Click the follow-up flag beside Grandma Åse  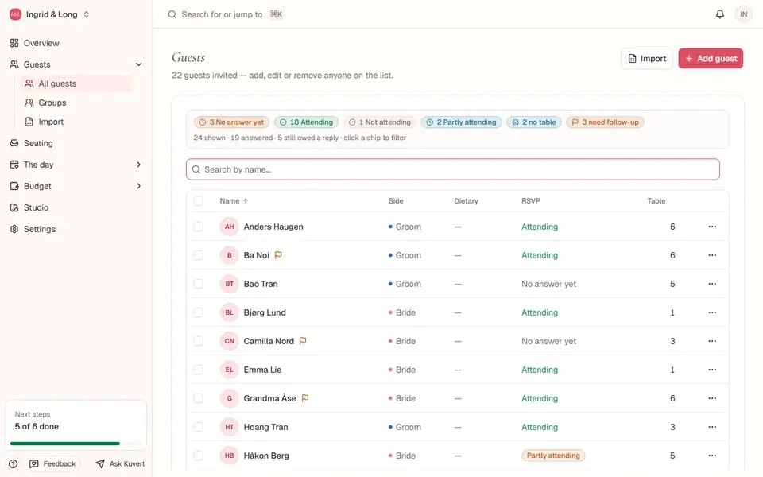pos(305,398)
